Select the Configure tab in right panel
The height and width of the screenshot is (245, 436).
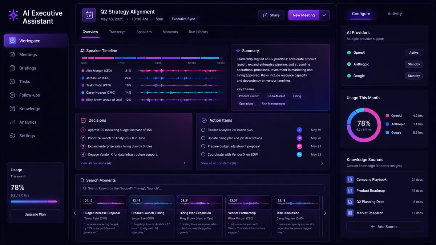[x=361, y=14]
